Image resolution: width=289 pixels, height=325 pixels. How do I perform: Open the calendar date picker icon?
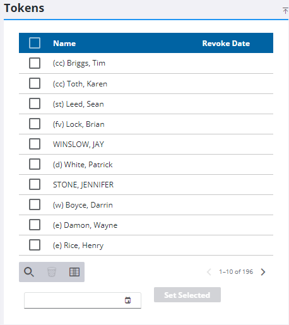127,300
